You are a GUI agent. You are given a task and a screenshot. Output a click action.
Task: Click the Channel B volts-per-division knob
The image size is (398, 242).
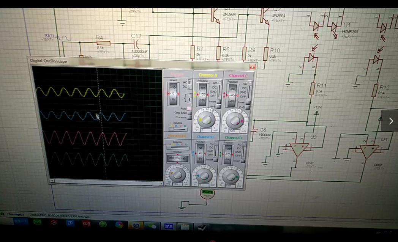[x=204, y=176]
